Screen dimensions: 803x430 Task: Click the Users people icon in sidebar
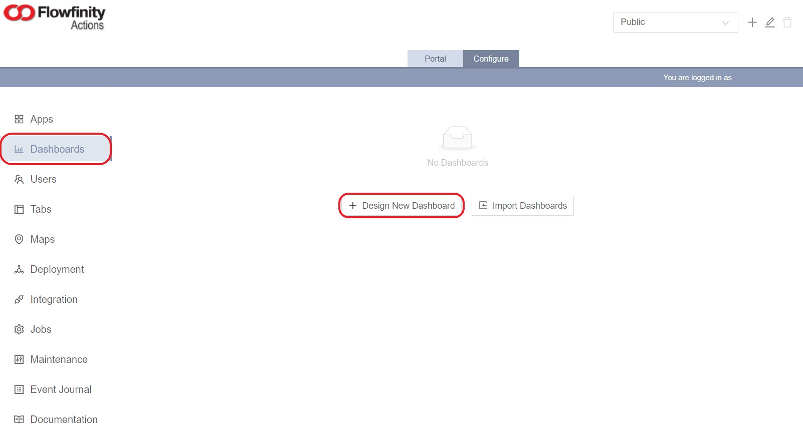click(x=19, y=179)
